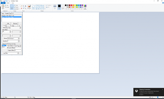Image resolution: width=164 pixels, height=99 pixels.
Task: Open the Dropbox notification message
Action: point(149,92)
